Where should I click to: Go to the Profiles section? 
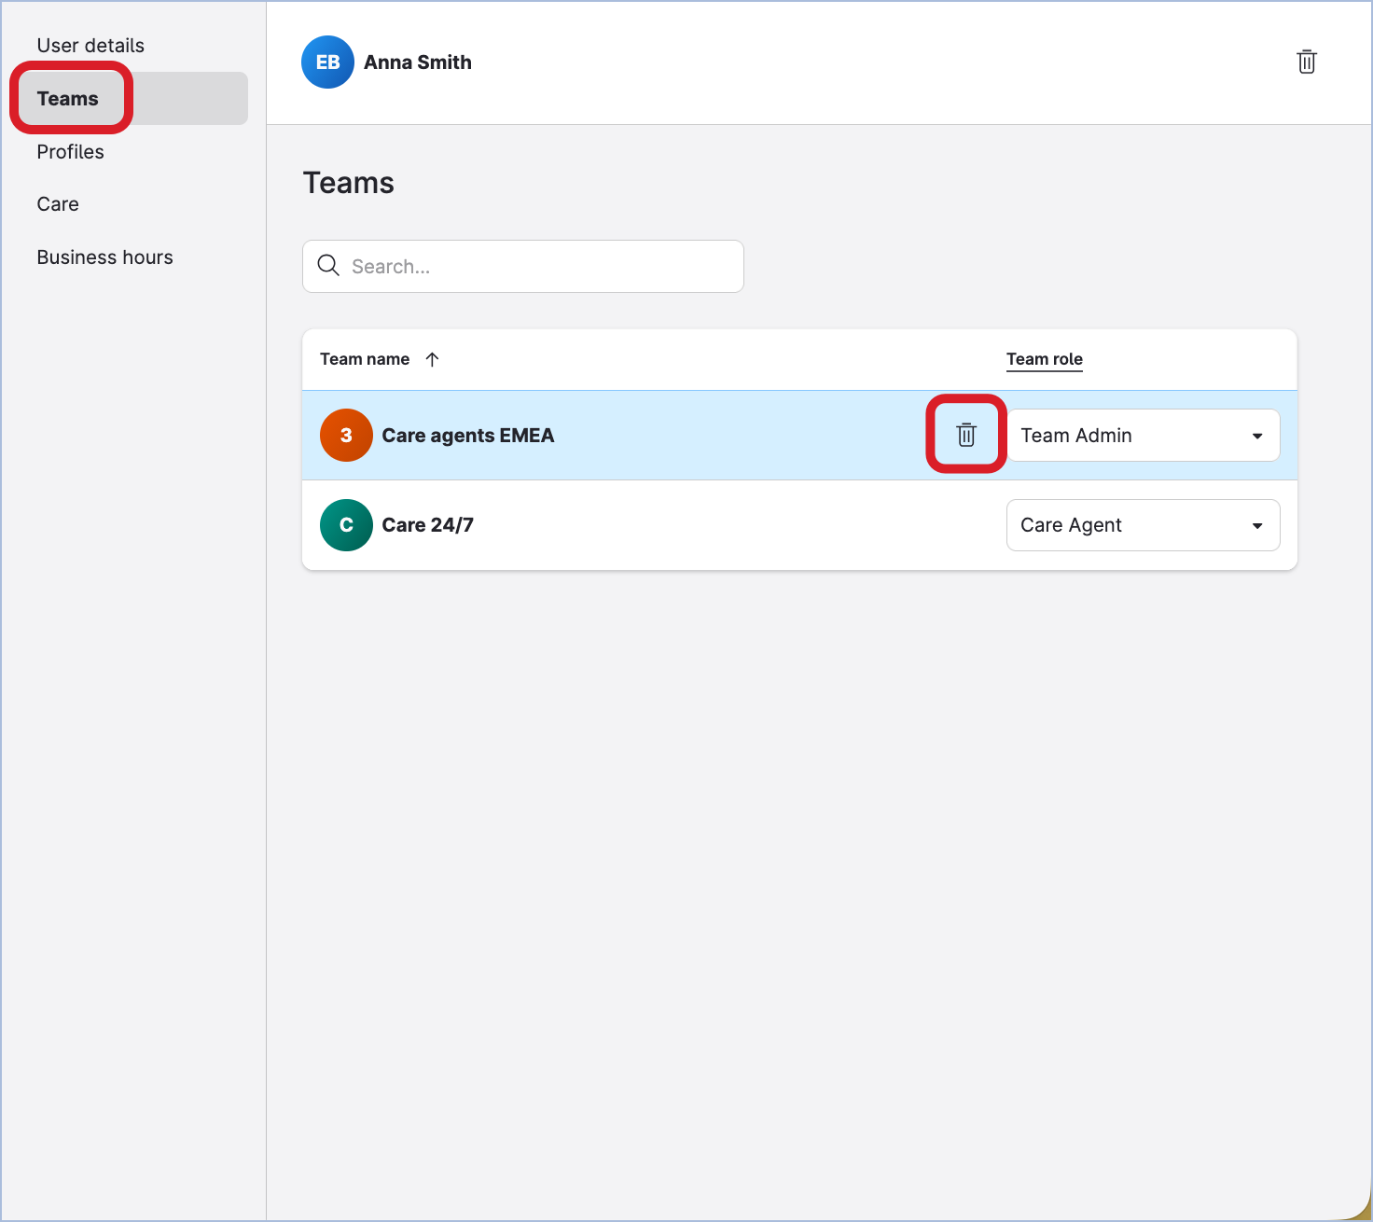[x=71, y=152]
